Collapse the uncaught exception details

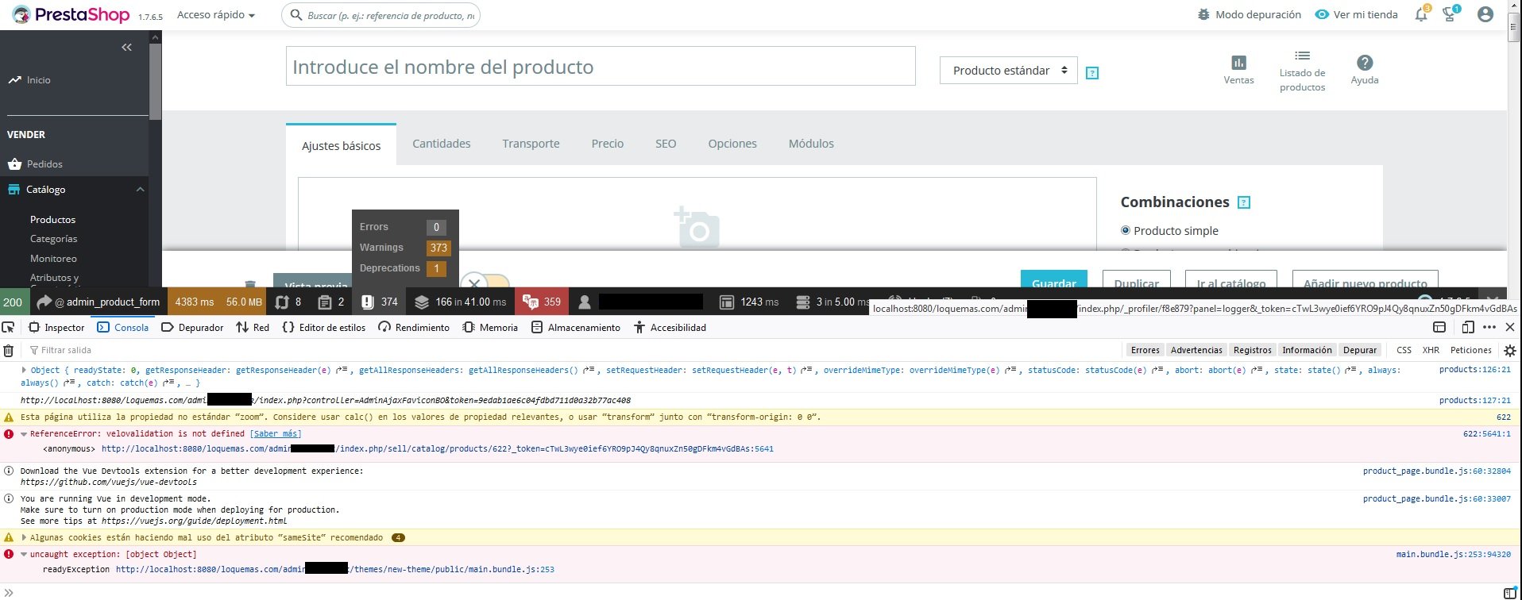[24, 554]
